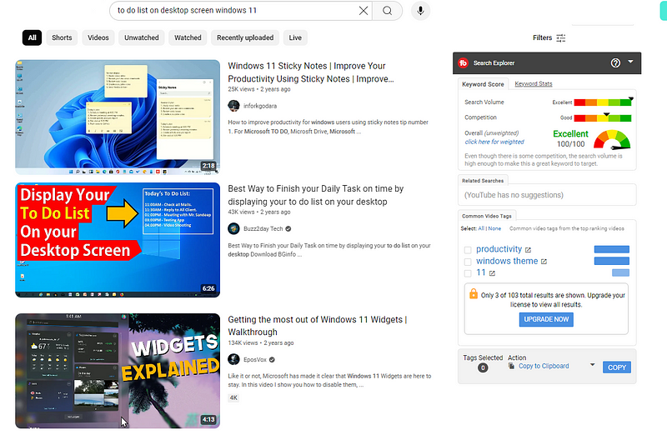Tick the 11 tag checkbox
Viewport: 667px width, 435px height.
(468, 273)
